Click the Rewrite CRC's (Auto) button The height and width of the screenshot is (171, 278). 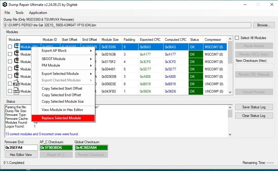[x=254, y=54]
